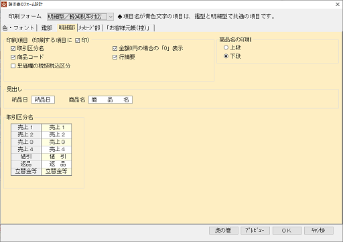Edit the 値 引 name cell
Image resolution: width=343 pixels, height=242 pixels.
point(56,156)
